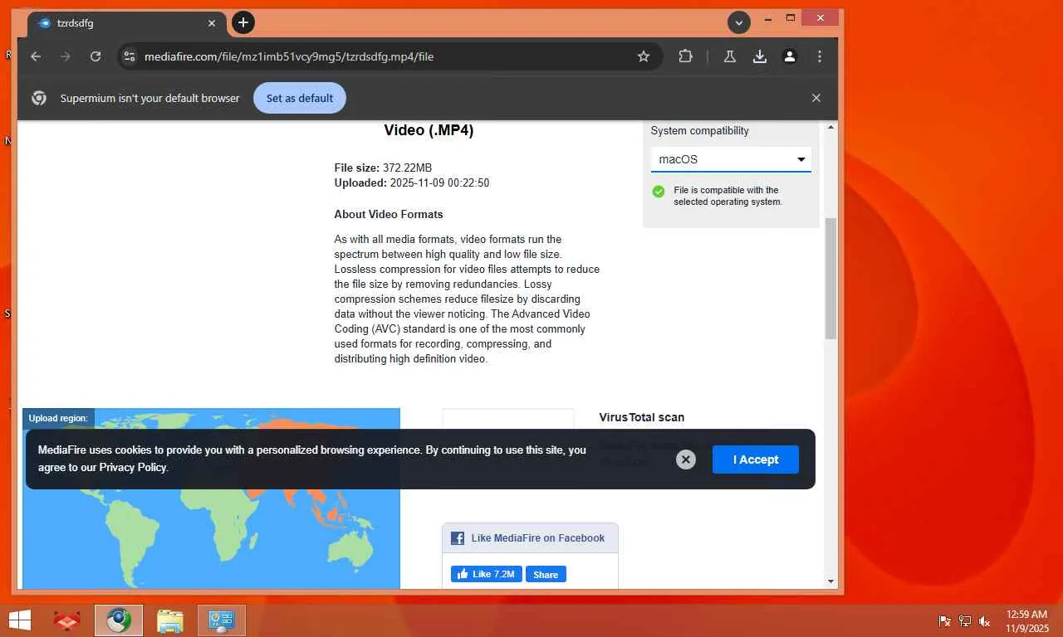This screenshot has height=637, width=1063.
Task: Click the scrollbar down arrow
Action: tap(830, 581)
